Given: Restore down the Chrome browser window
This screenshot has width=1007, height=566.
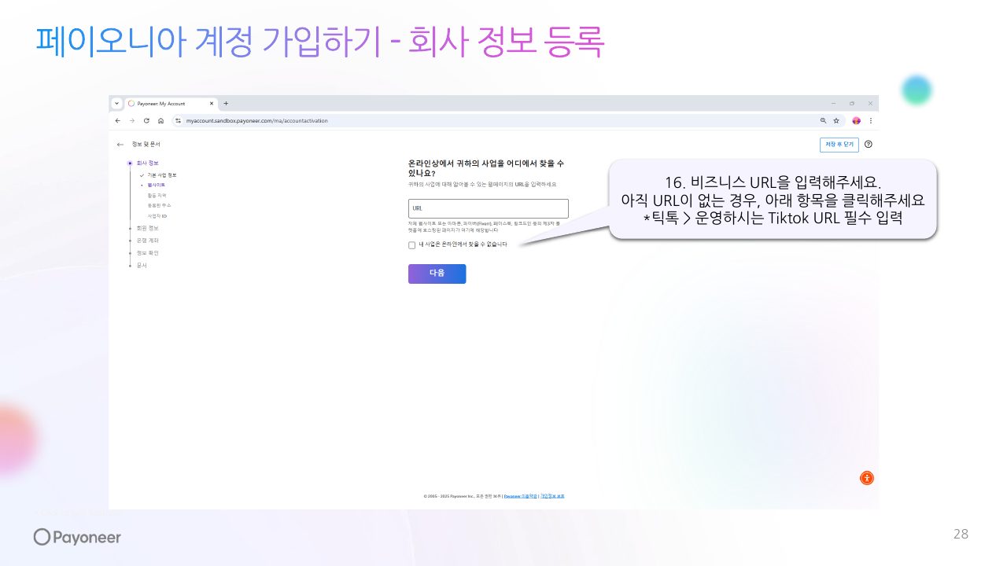Looking at the screenshot, I should (x=852, y=104).
